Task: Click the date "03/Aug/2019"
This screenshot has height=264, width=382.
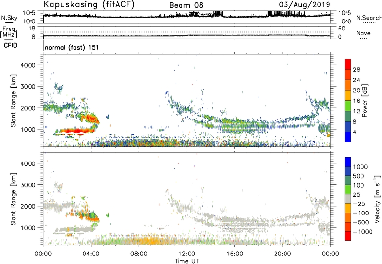Action: click(305, 5)
